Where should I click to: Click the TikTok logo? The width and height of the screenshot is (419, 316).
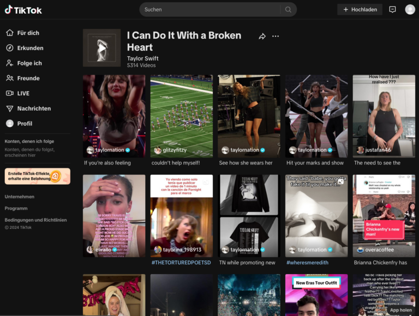click(x=23, y=10)
